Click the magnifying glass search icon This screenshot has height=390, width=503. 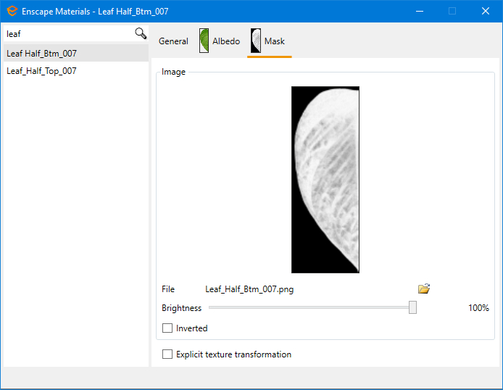(x=141, y=33)
